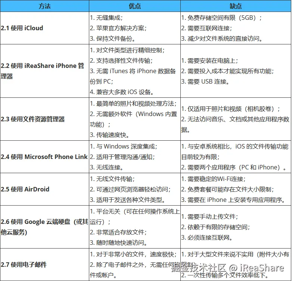Select the 2.1 使用 iCloud cell
This screenshot has width=292, height=281.
pos(44,28)
